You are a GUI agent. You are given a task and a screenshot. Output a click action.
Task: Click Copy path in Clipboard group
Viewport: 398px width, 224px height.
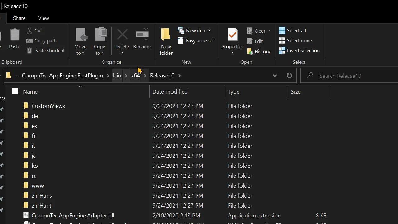click(45, 41)
